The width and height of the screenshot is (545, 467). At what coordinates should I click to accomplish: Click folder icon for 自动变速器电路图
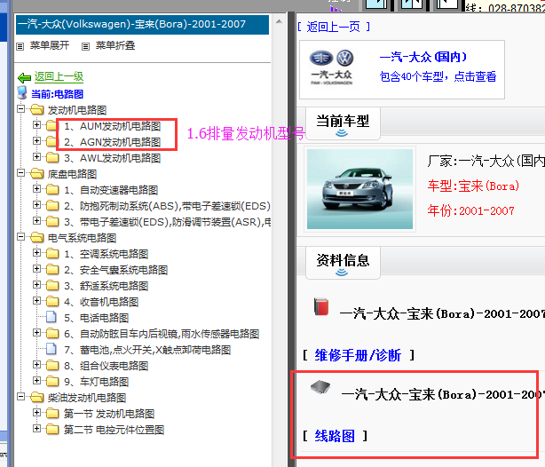pos(52,189)
